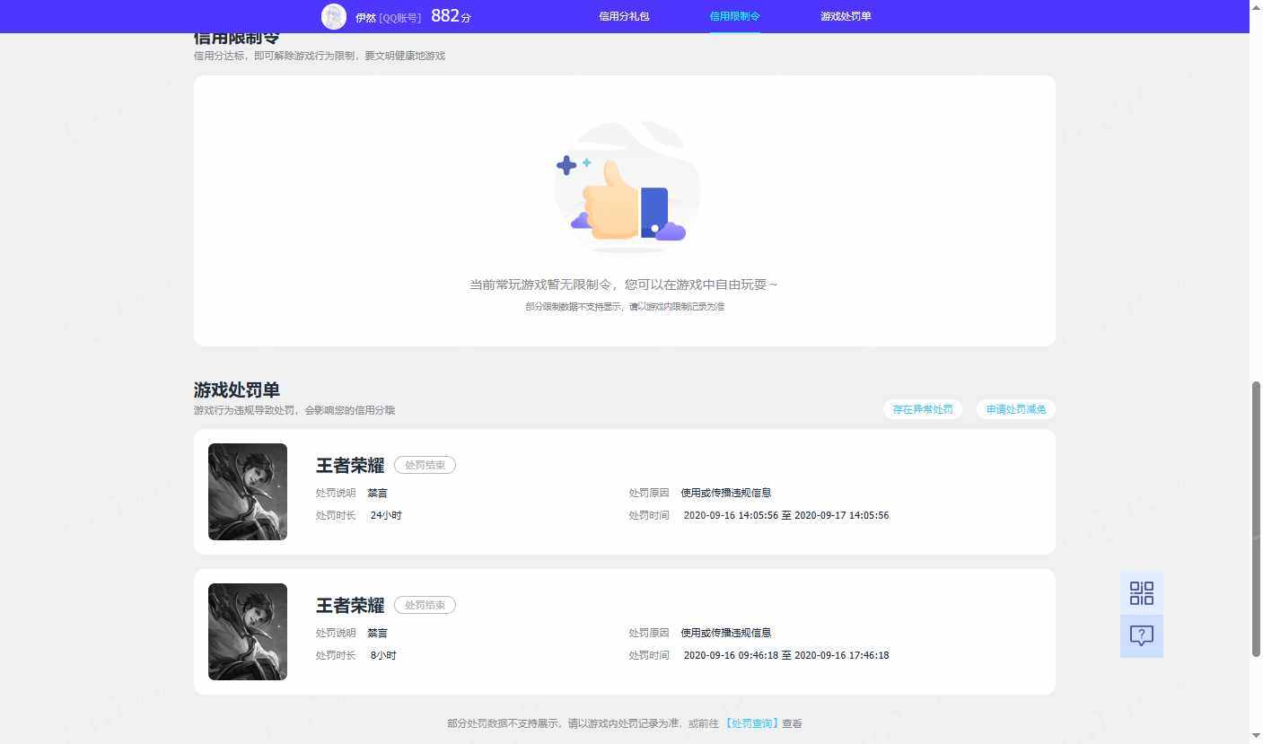Go to the 游戏处罚单 tab
The height and width of the screenshot is (744, 1263).
846,16
